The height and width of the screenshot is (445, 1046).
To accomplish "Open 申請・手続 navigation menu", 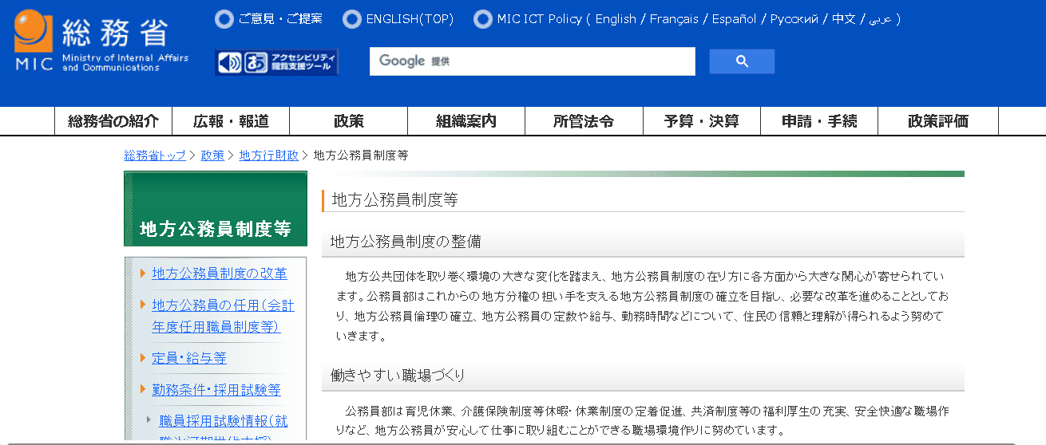I will (819, 121).
